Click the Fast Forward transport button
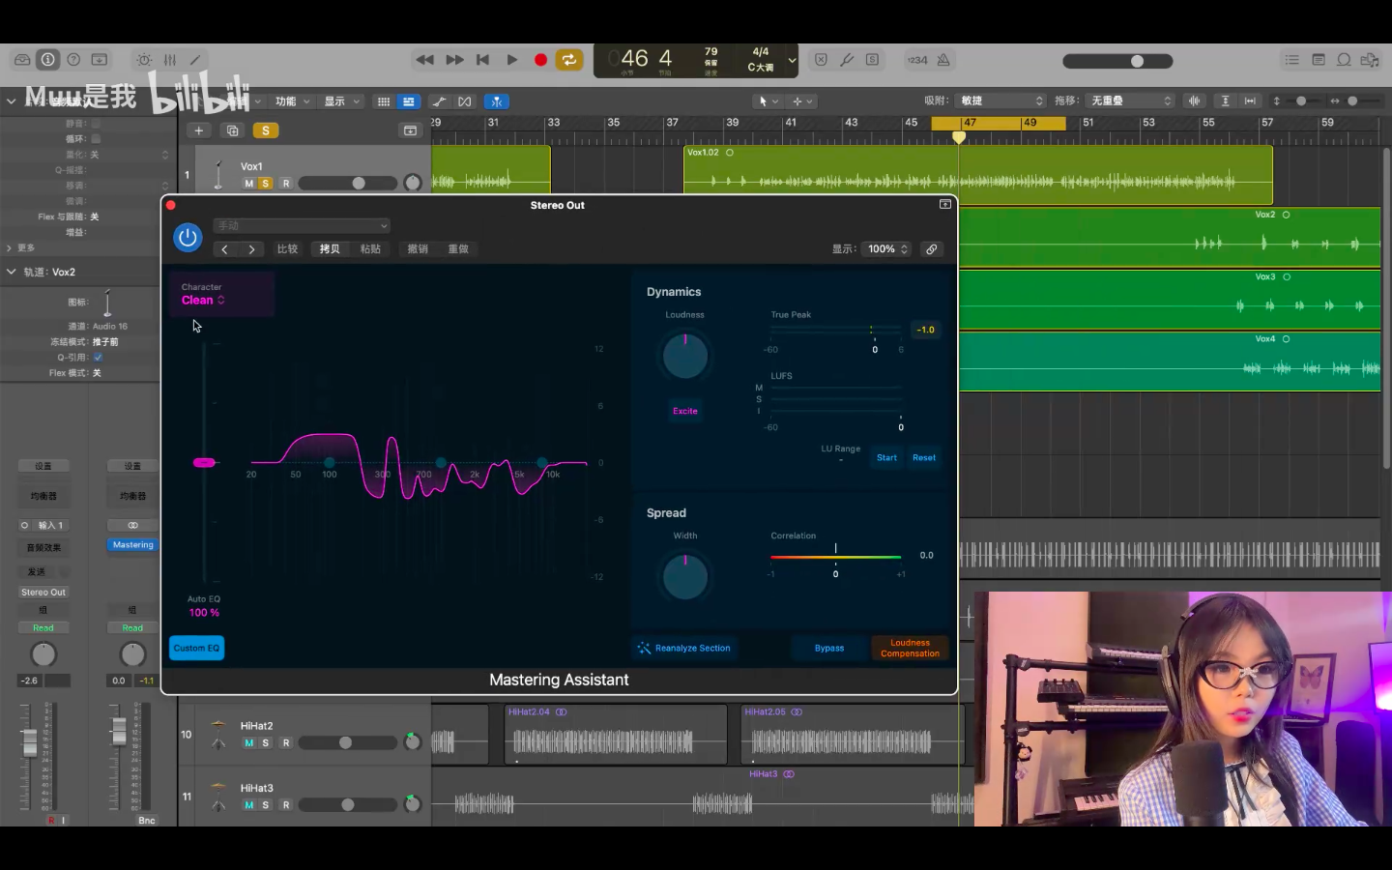 coord(454,60)
